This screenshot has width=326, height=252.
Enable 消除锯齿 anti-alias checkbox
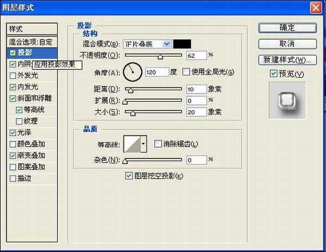(158, 143)
